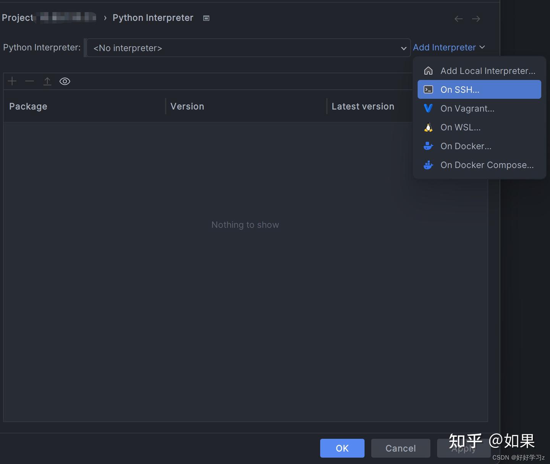The height and width of the screenshot is (464, 550).
Task: Toggle the eye icon to show early releases
Action: 65,81
